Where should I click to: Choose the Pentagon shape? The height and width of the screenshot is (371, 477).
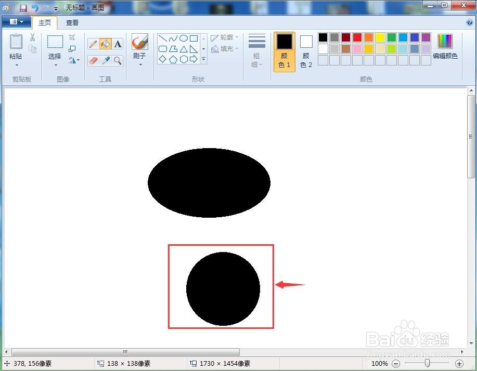pos(173,59)
